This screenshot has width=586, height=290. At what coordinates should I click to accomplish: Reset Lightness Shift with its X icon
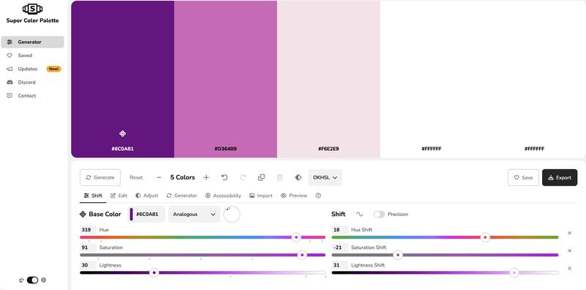click(570, 268)
